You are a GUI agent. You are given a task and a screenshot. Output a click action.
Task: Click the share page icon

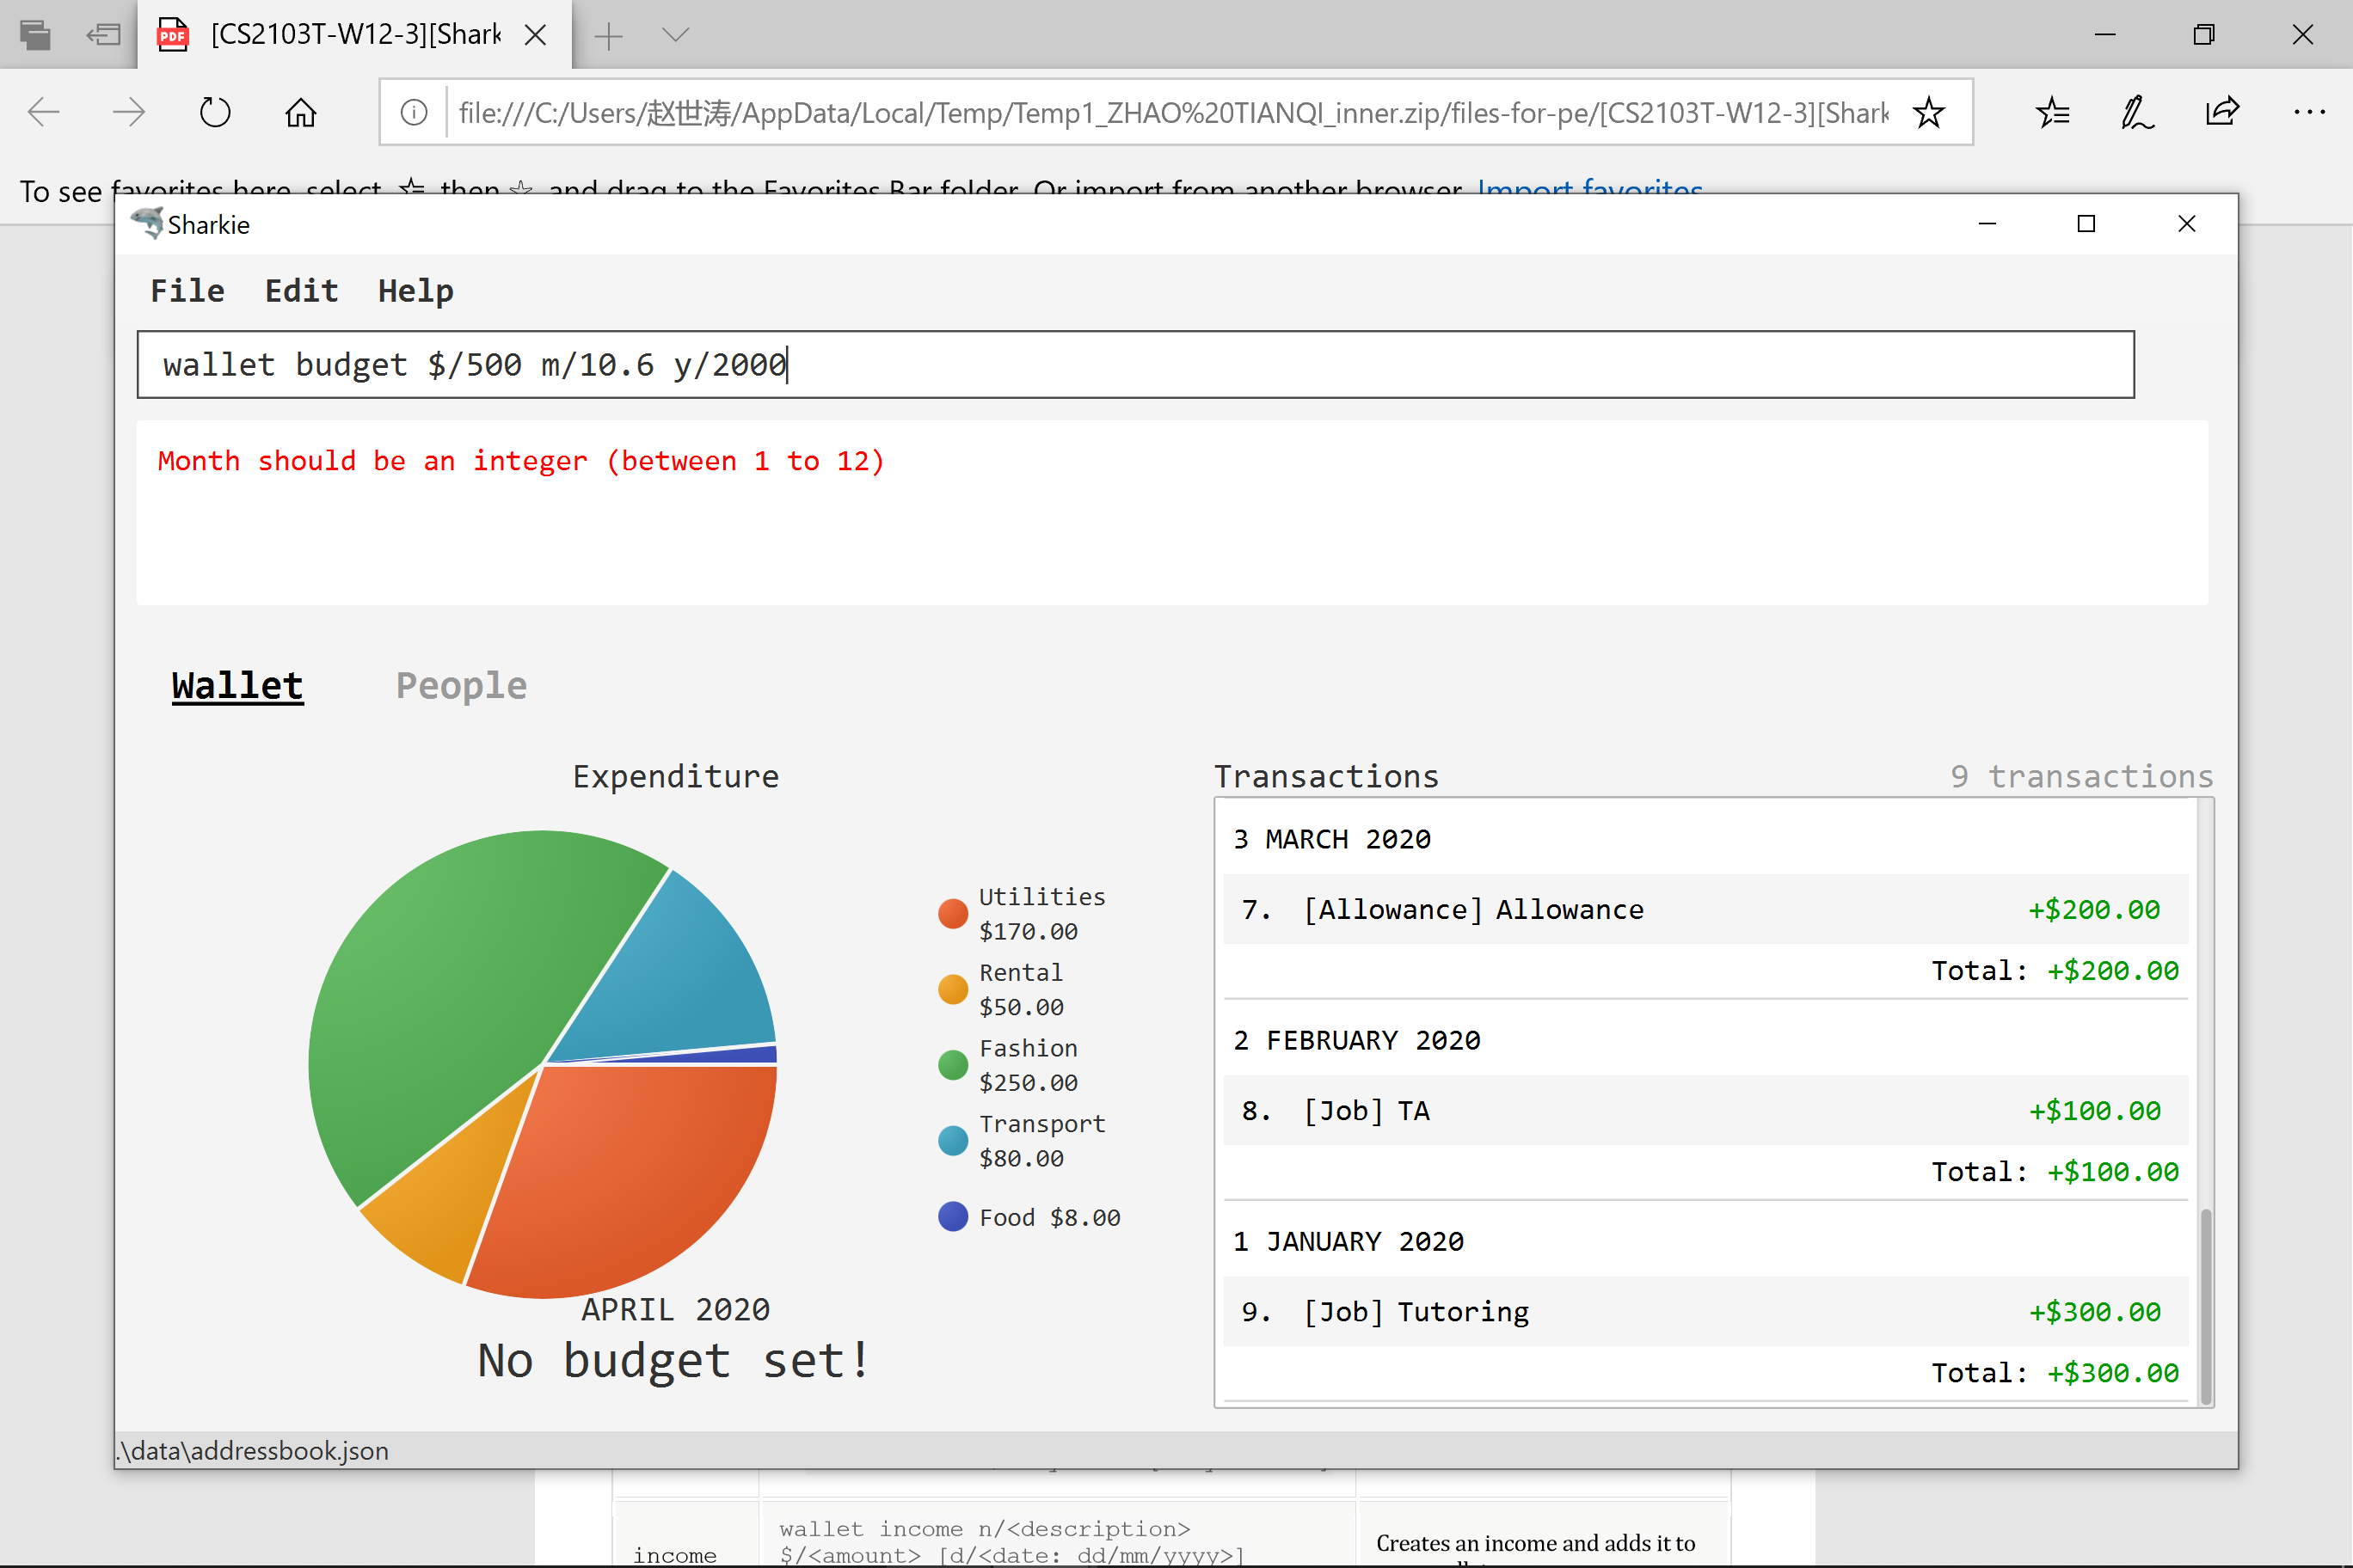tap(2222, 111)
